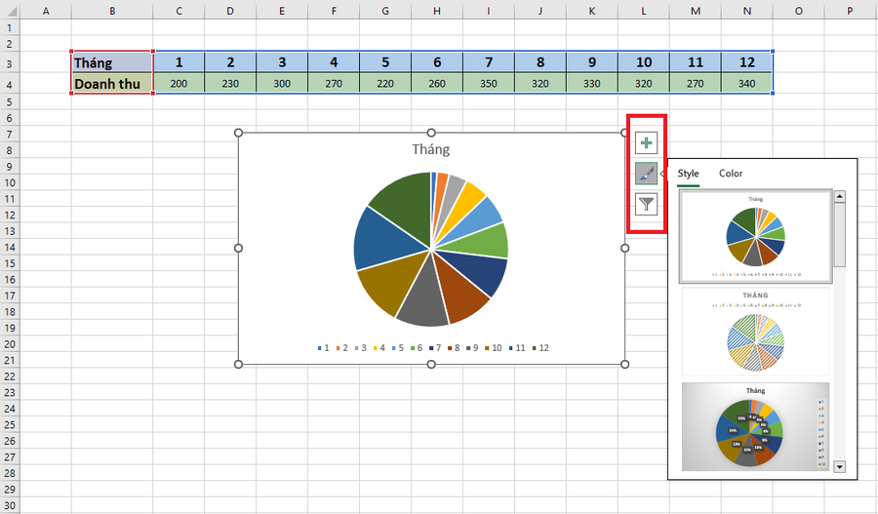Select row 22 header

coord(10,376)
